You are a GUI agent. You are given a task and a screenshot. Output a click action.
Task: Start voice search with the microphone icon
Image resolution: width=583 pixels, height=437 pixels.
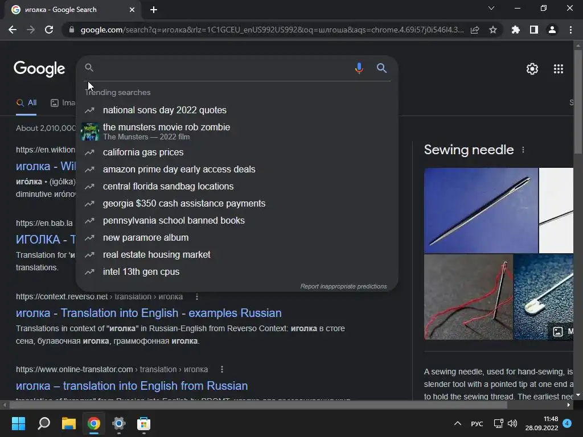click(x=359, y=68)
